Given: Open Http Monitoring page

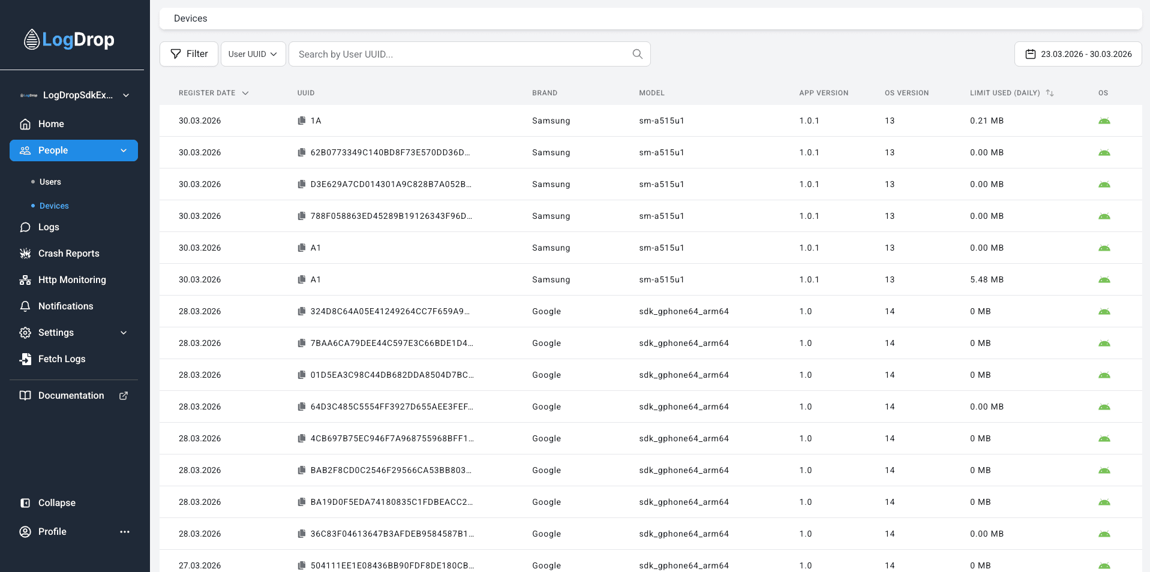Looking at the screenshot, I should point(74,280).
